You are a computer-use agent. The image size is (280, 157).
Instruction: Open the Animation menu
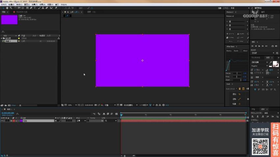42,5
